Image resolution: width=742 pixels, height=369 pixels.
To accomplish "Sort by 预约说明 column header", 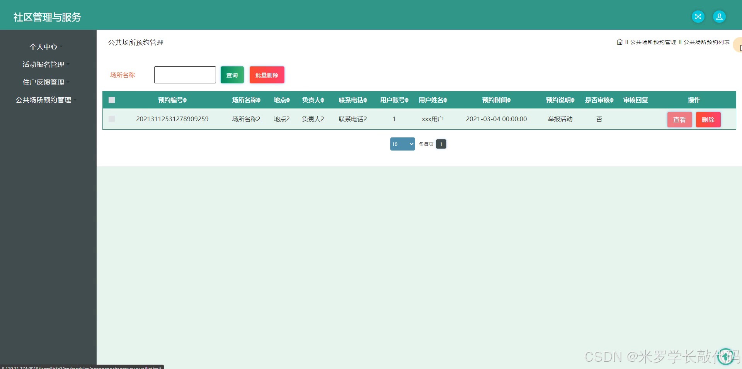I will tap(560, 100).
